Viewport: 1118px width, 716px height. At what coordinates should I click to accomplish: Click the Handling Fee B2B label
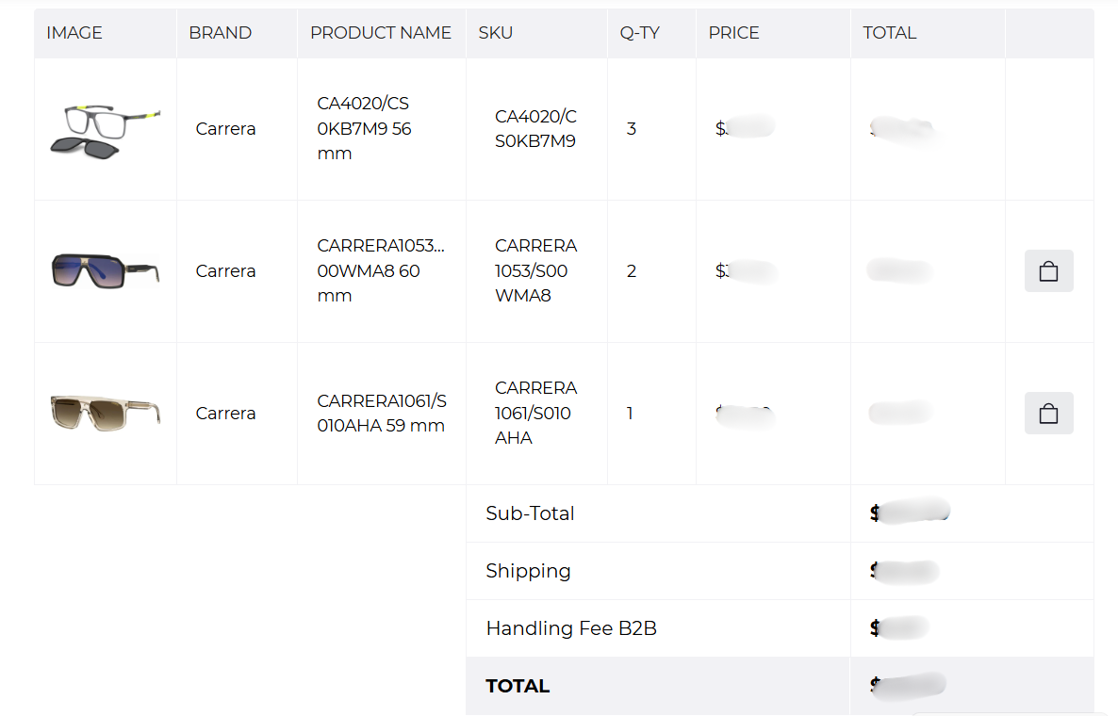tap(571, 628)
